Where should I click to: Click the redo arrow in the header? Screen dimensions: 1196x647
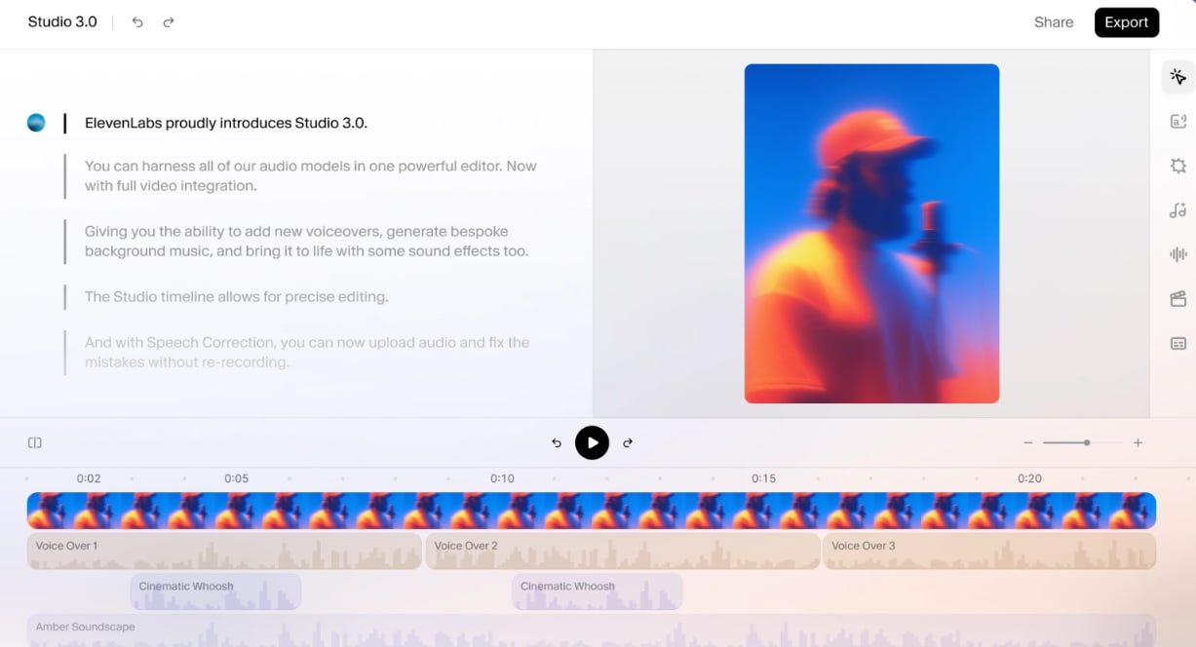169,21
